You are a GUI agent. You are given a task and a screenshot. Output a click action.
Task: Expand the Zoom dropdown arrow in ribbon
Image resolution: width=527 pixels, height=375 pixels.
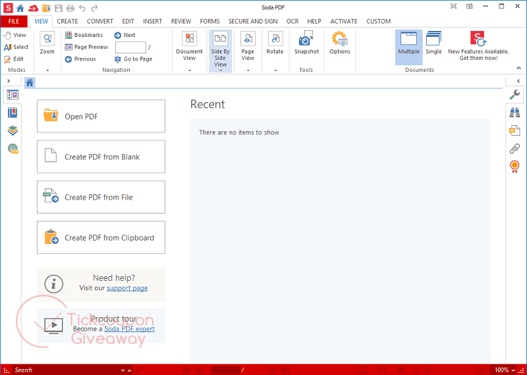tap(47, 71)
